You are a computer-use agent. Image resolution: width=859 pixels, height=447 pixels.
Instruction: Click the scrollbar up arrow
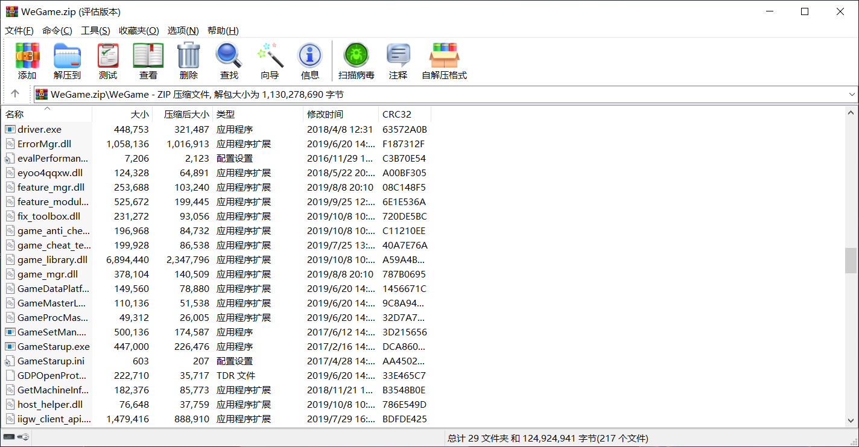851,113
